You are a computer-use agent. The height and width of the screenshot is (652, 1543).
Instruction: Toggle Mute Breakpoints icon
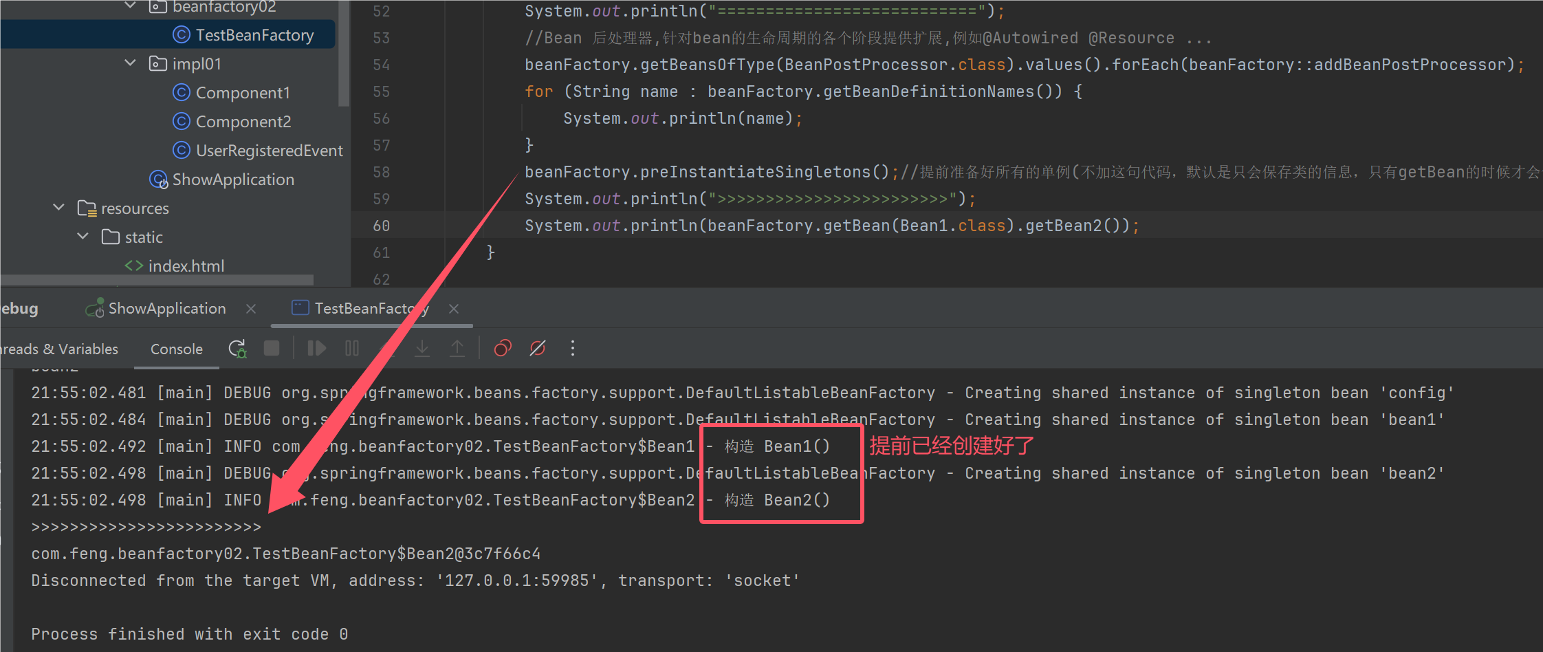pos(538,349)
